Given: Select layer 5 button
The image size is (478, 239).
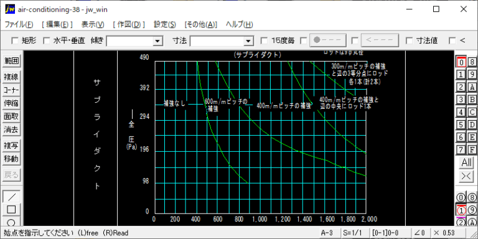Looking at the screenshot, I should [x=461, y=124].
